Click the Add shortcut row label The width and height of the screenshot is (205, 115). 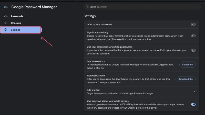94,90
